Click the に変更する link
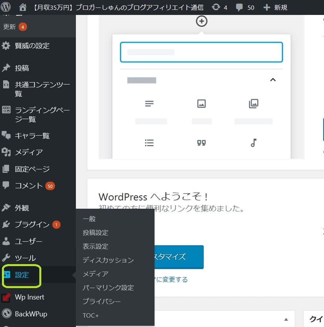324x327 pixels. [x=171, y=279]
